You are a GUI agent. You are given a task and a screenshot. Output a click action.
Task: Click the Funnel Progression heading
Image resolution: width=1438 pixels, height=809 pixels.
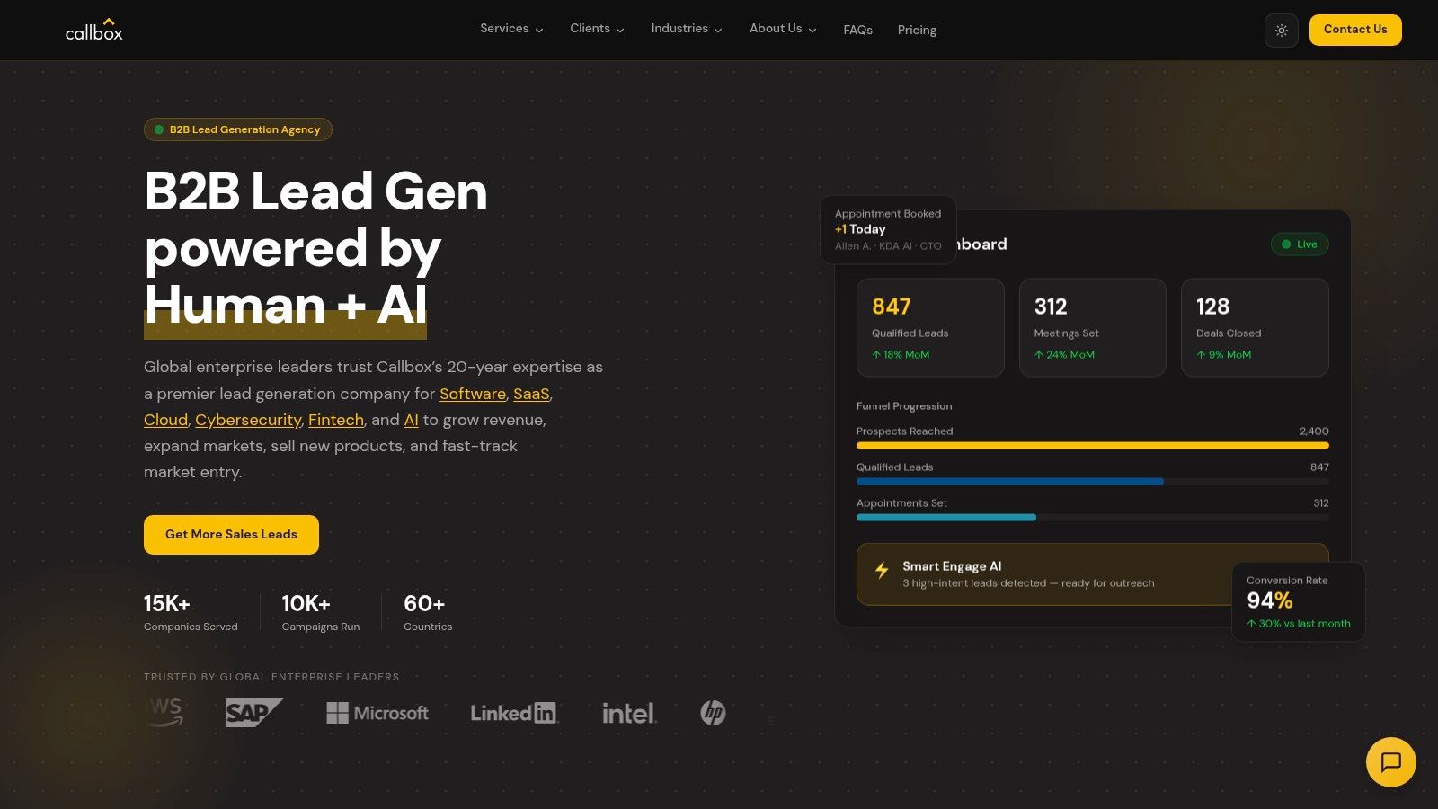[x=904, y=406]
